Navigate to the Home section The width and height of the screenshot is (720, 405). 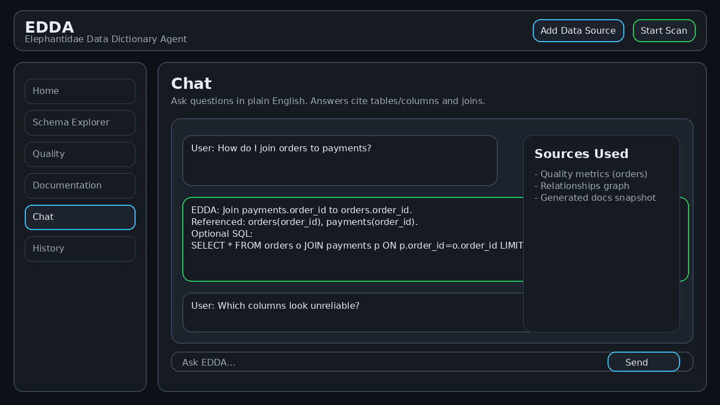click(80, 91)
